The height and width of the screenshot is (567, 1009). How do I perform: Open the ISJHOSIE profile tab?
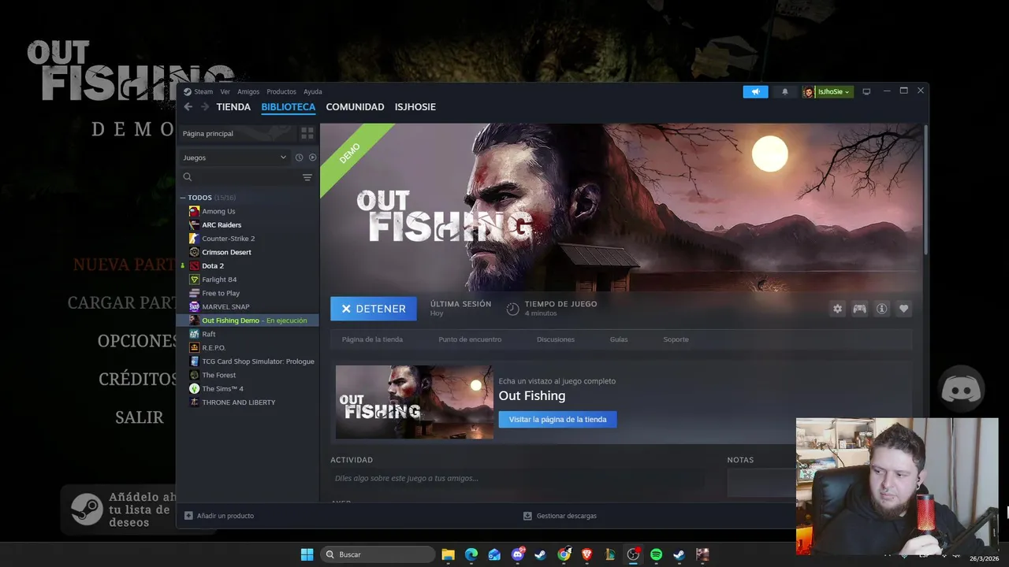pyautogui.click(x=415, y=107)
